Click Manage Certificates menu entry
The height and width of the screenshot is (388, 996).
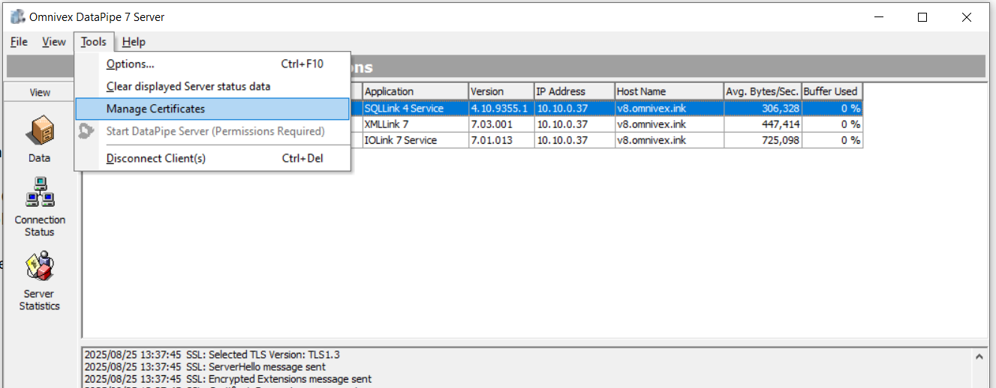(x=155, y=109)
